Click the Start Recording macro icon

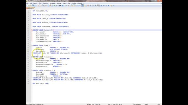[88, 6]
